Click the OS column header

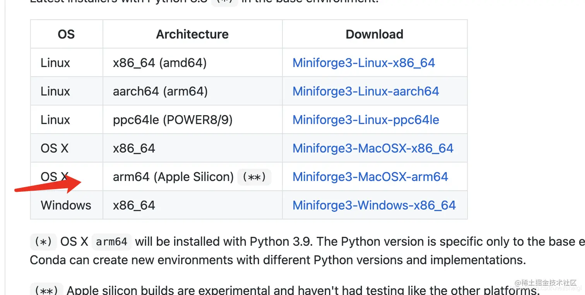[66, 34]
